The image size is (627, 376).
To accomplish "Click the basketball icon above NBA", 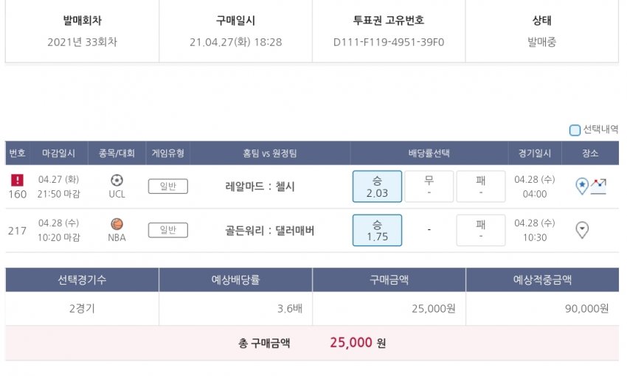I will pyautogui.click(x=117, y=224).
